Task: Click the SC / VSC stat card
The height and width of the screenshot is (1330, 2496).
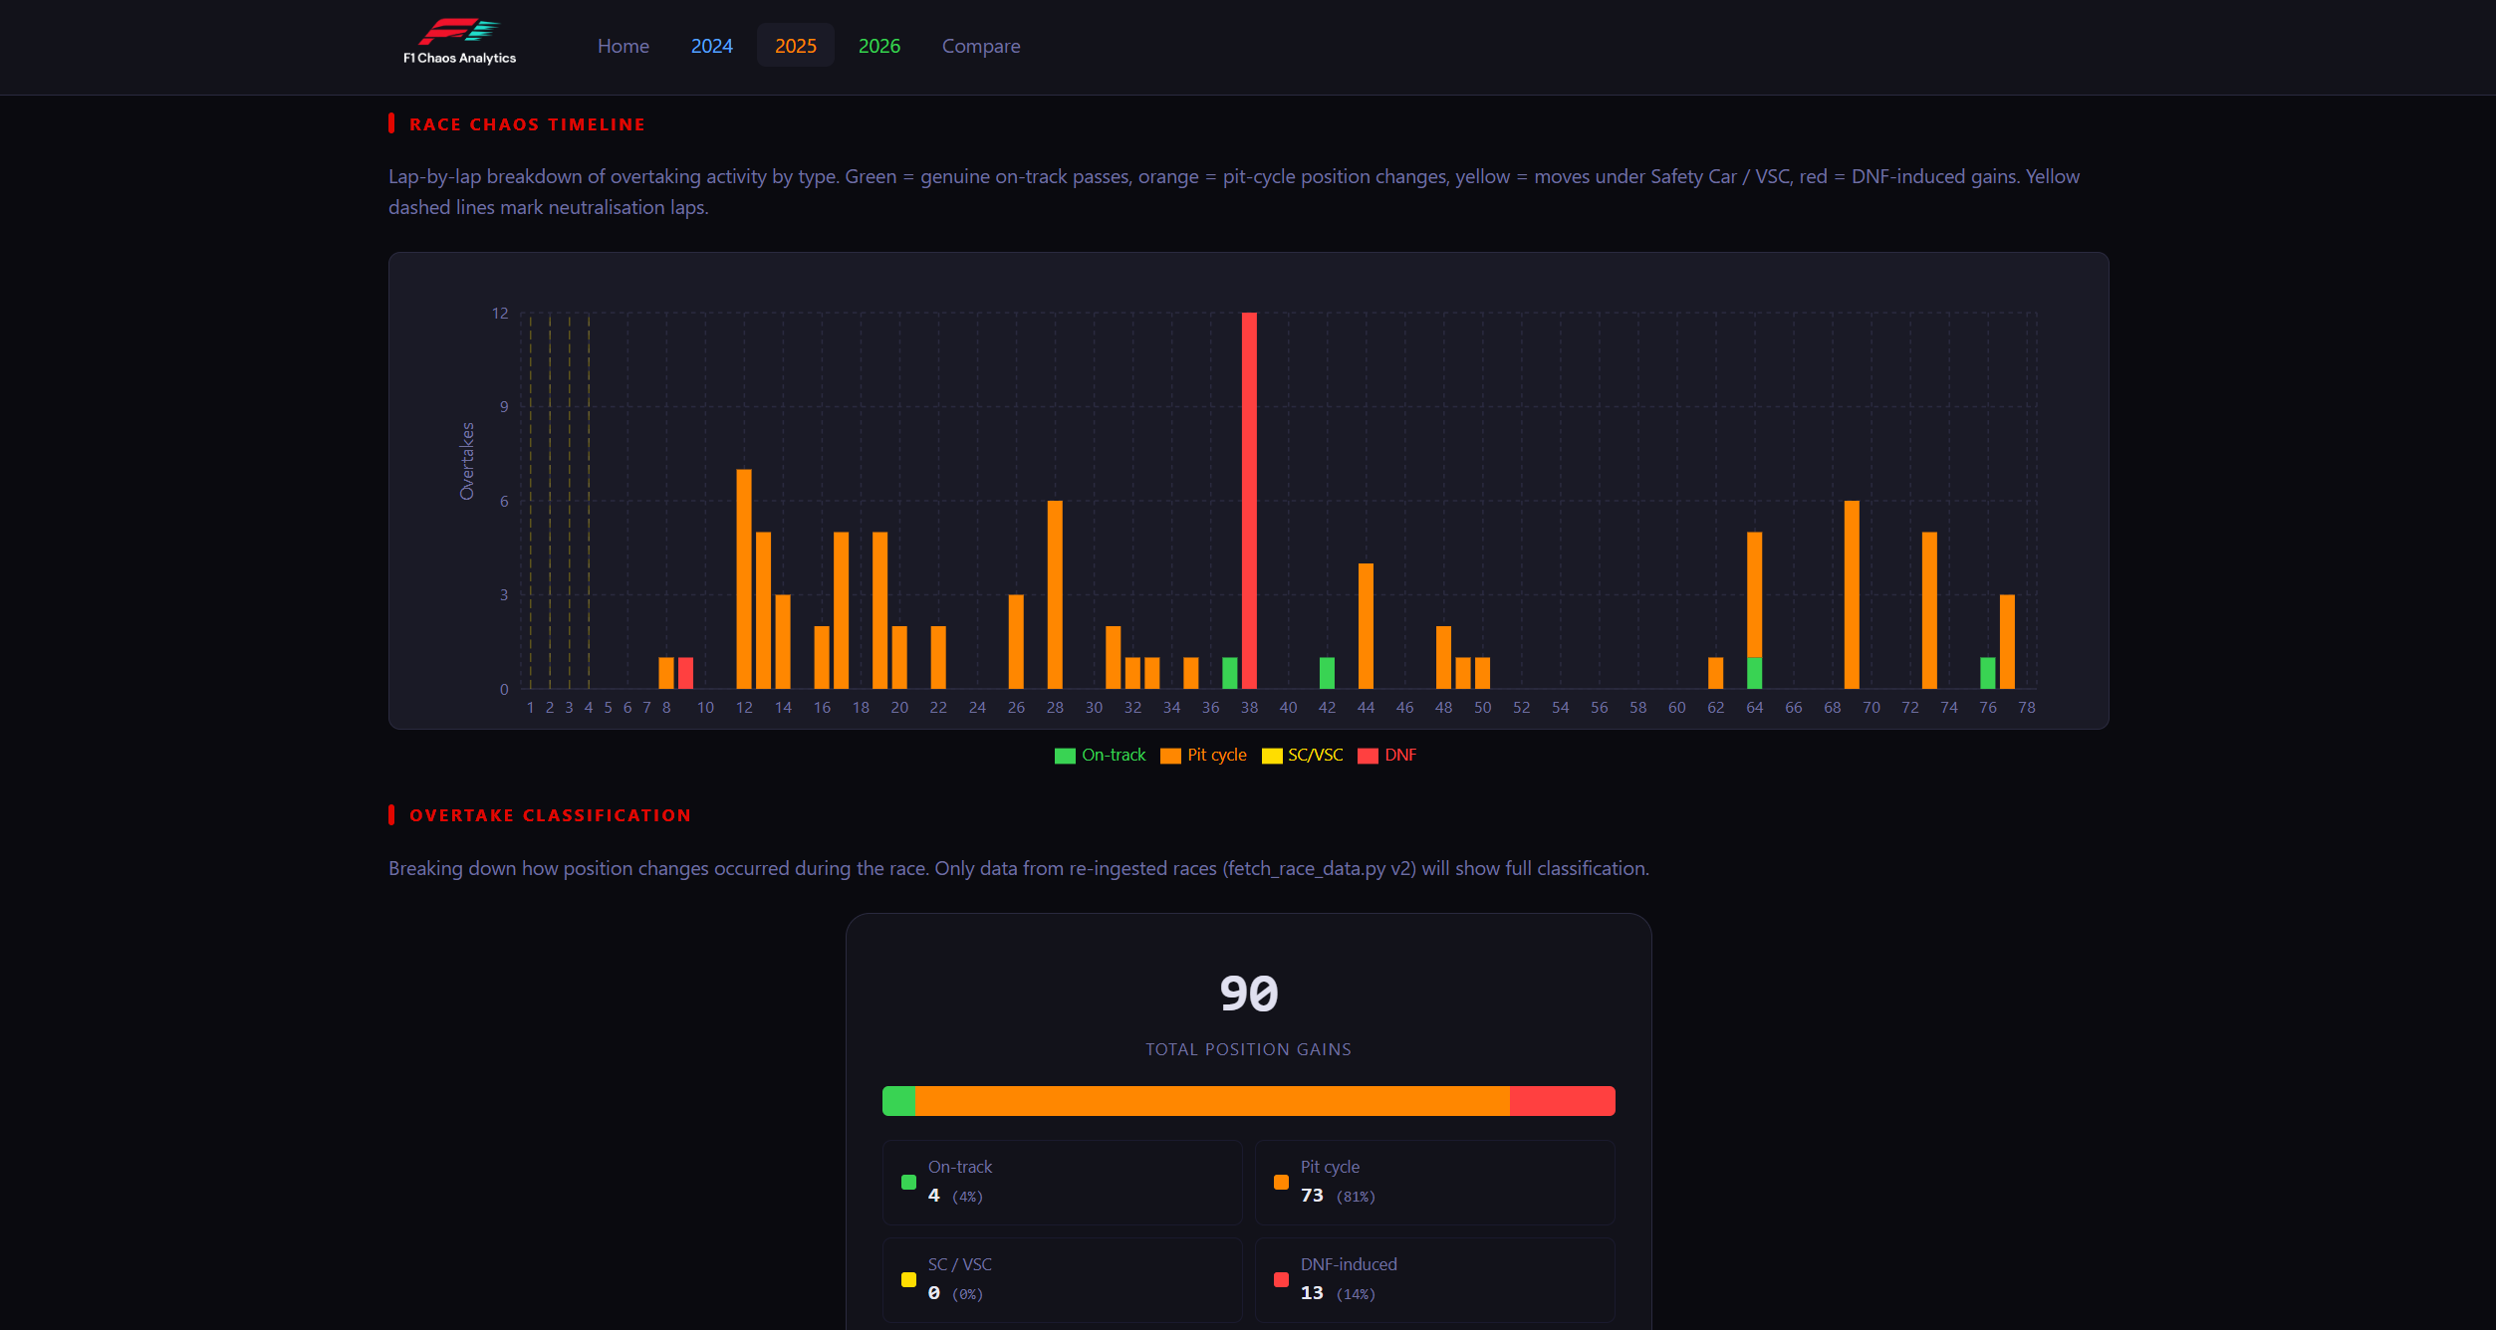Action: 1061,1279
